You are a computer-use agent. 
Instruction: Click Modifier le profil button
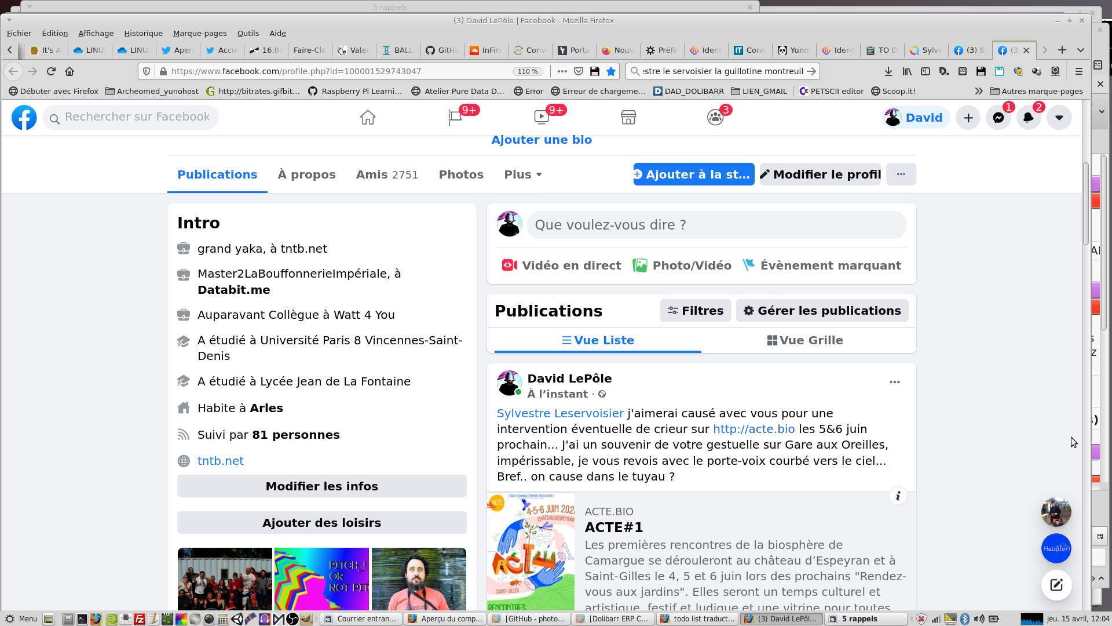pos(820,174)
